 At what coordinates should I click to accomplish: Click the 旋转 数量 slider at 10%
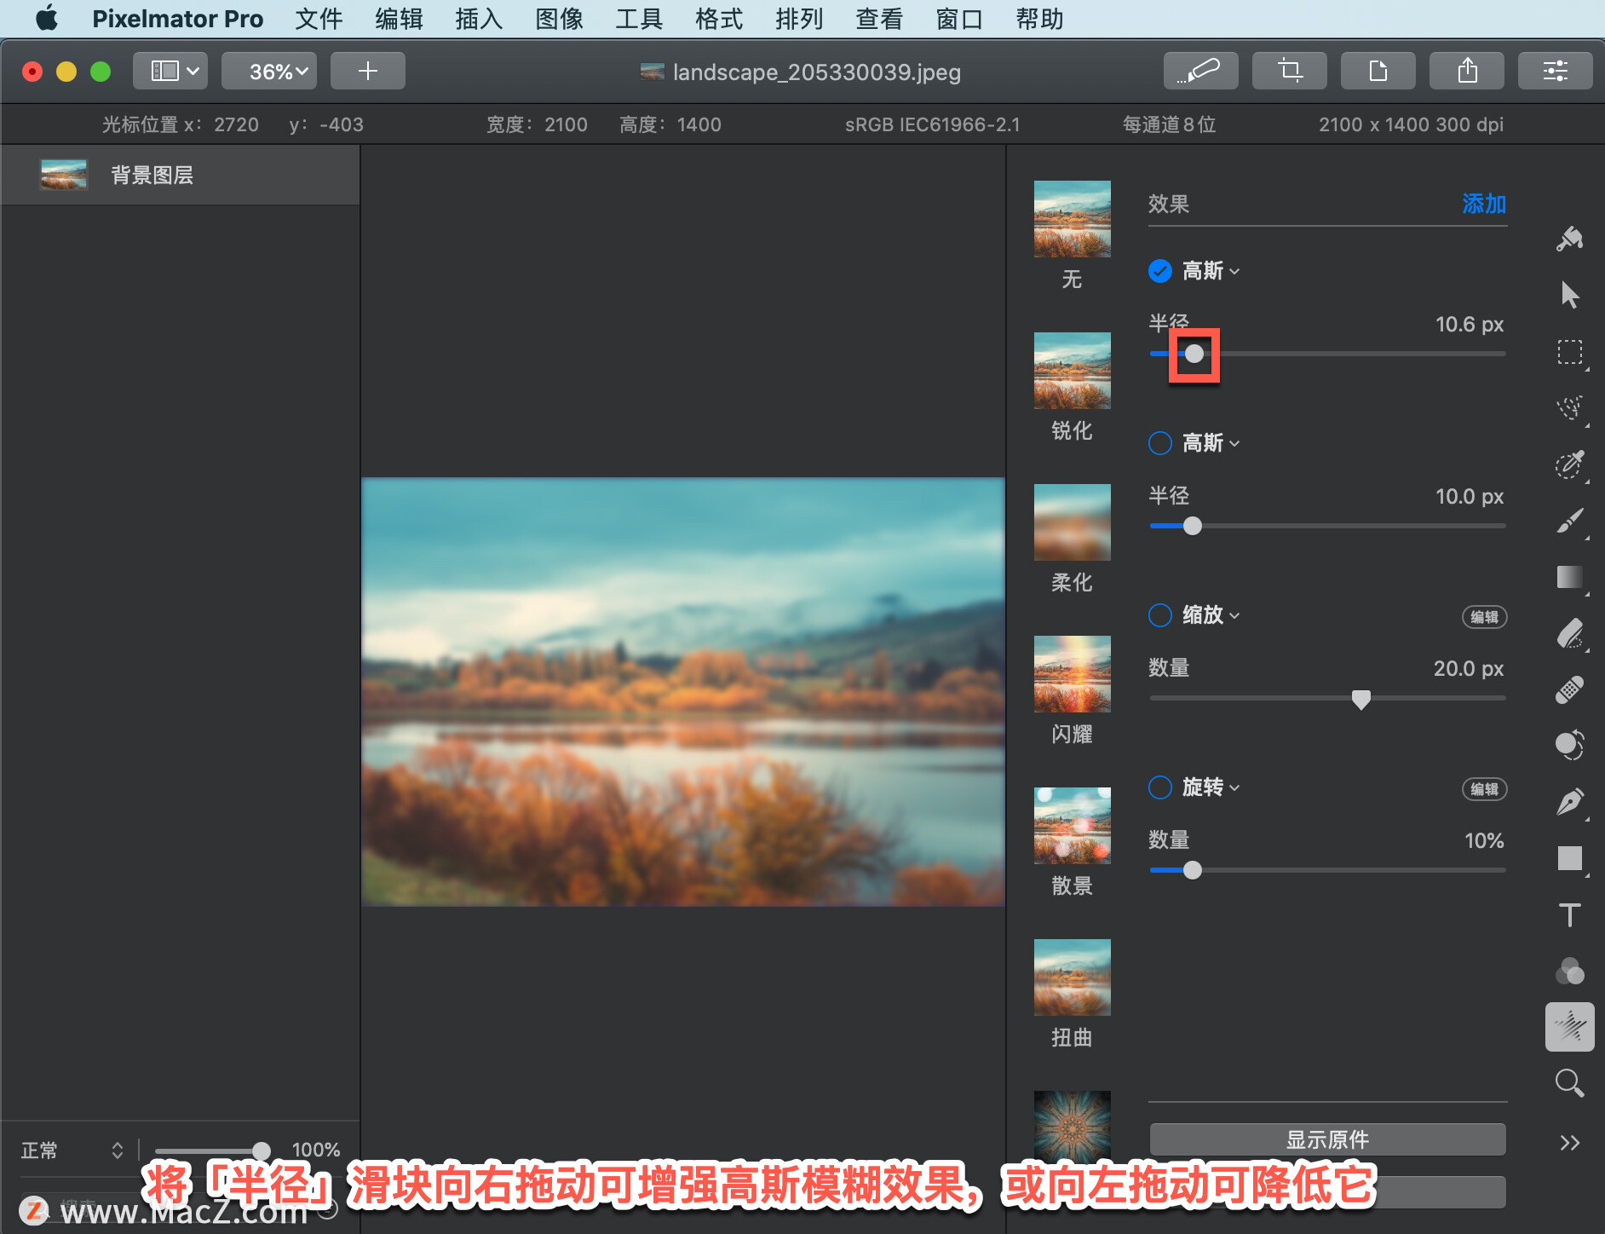(x=1193, y=870)
